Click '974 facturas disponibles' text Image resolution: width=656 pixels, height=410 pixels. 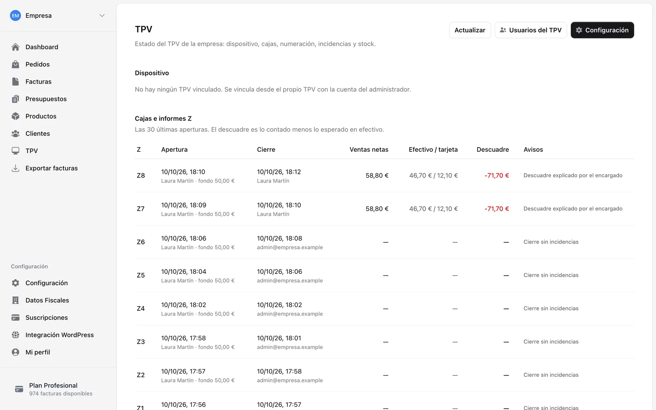point(61,394)
